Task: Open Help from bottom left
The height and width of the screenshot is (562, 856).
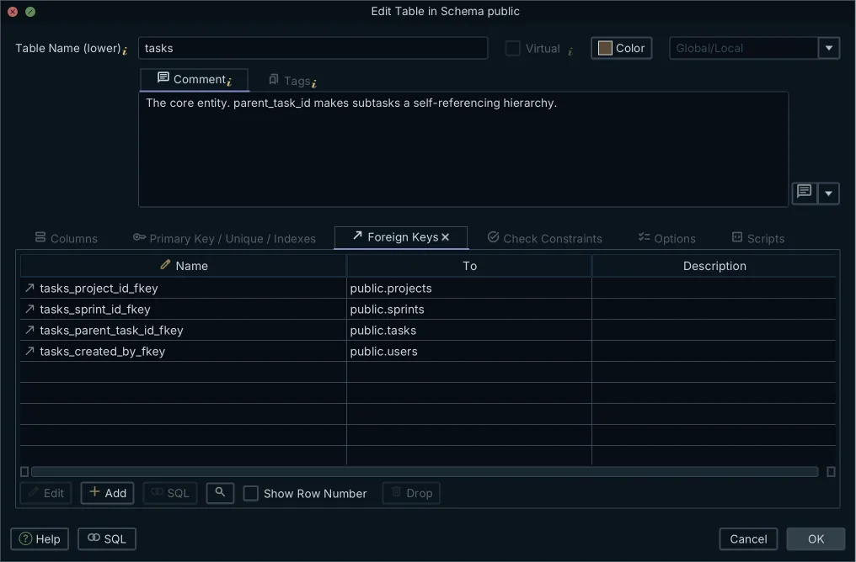Action: pos(40,538)
